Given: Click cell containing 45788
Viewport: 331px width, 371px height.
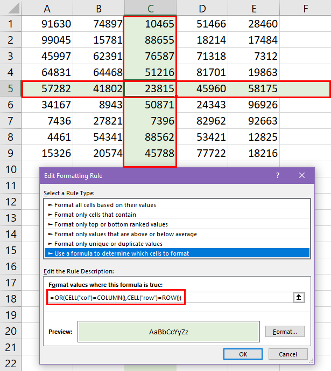Looking at the screenshot, I should (x=150, y=153).
